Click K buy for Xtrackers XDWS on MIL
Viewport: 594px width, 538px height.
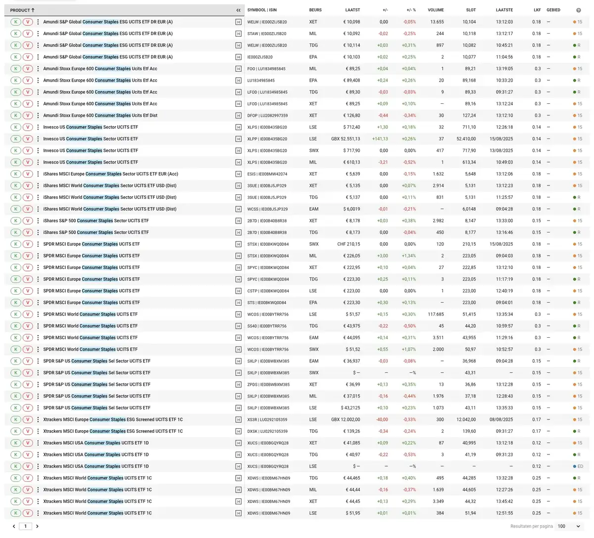coord(16,490)
